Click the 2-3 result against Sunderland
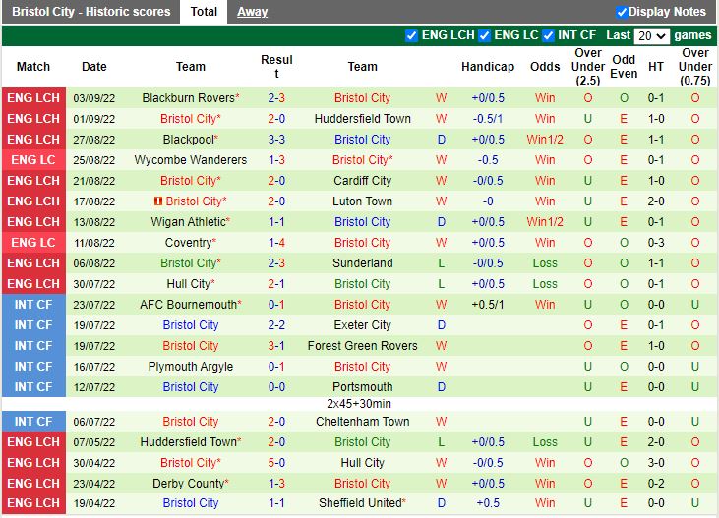Screen dimensions: 719x518 [x=276, y=263]
